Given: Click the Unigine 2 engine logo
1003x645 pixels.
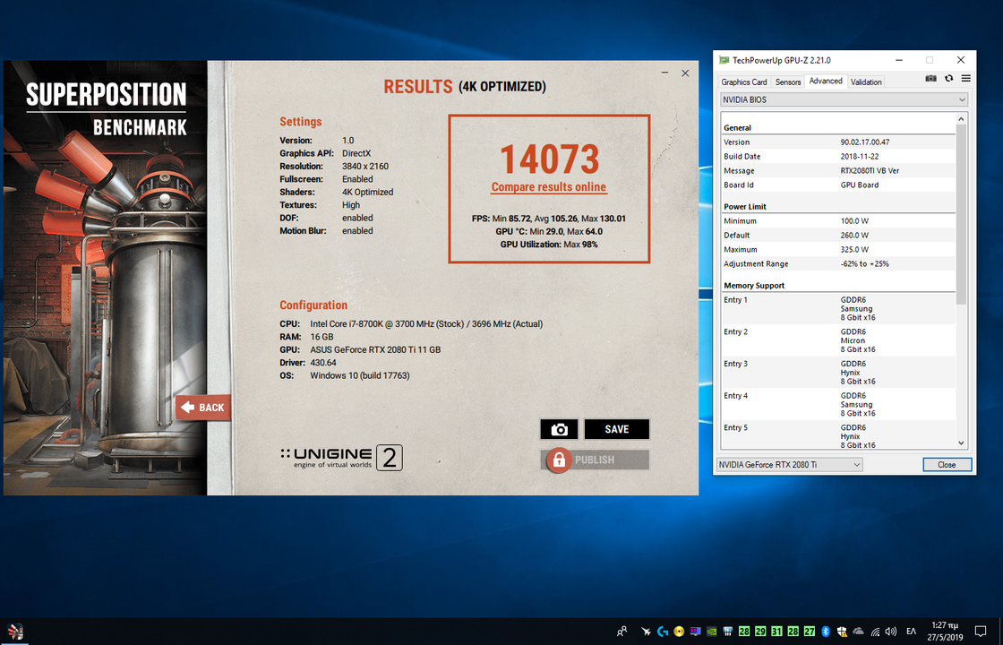Looking at the screenshot, I should [341, 458].
